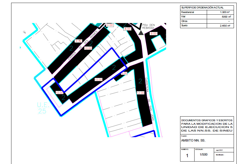This screenshot has width=238, height=164.
Task: Click the POU DEN REBASSA text
Action: pos(149,26)
